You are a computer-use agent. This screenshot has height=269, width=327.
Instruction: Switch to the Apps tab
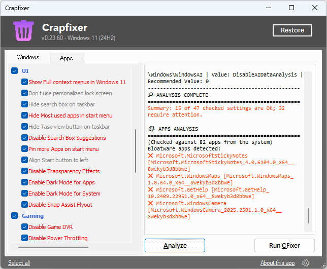(x=67, y=58)
